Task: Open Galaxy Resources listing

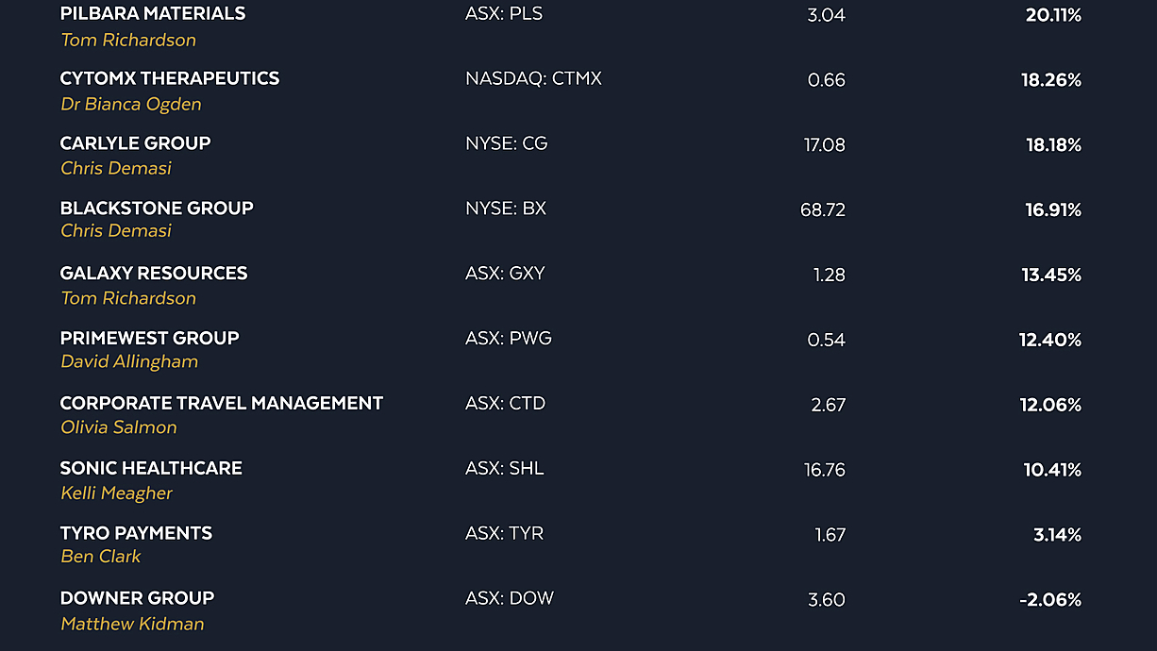Action: 153,274
